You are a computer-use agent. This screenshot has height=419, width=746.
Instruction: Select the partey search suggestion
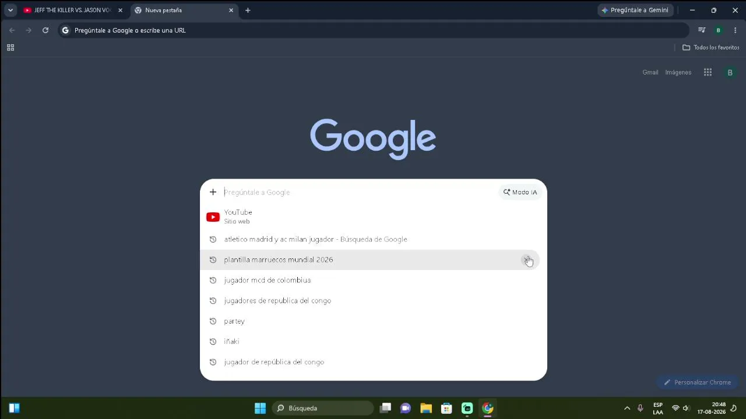coord(374,321)
